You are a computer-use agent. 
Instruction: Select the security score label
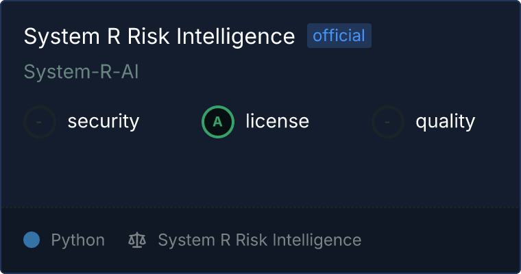point(104,122)
